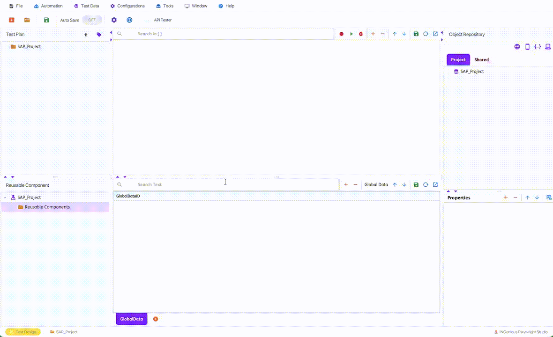
Task: Add test data row with plus icon
Action: coord(346,184)
